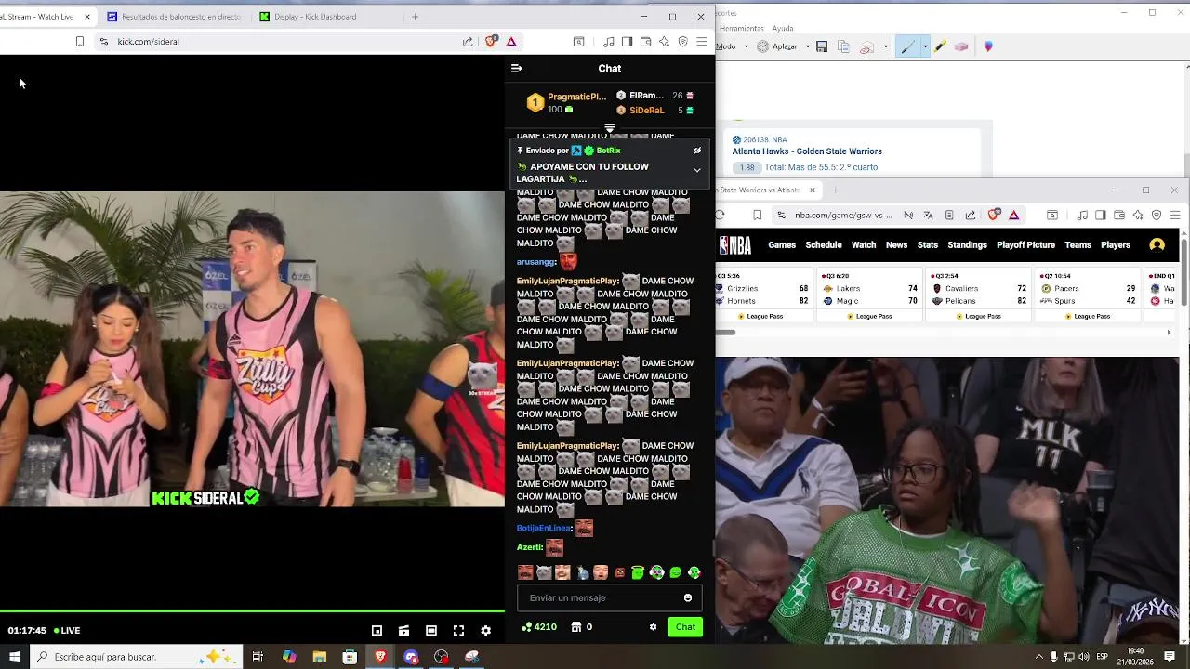Click the 4210 channel points icon
Image resolution: width=1190 pixels, height=669 pixels.
(527, 626)
